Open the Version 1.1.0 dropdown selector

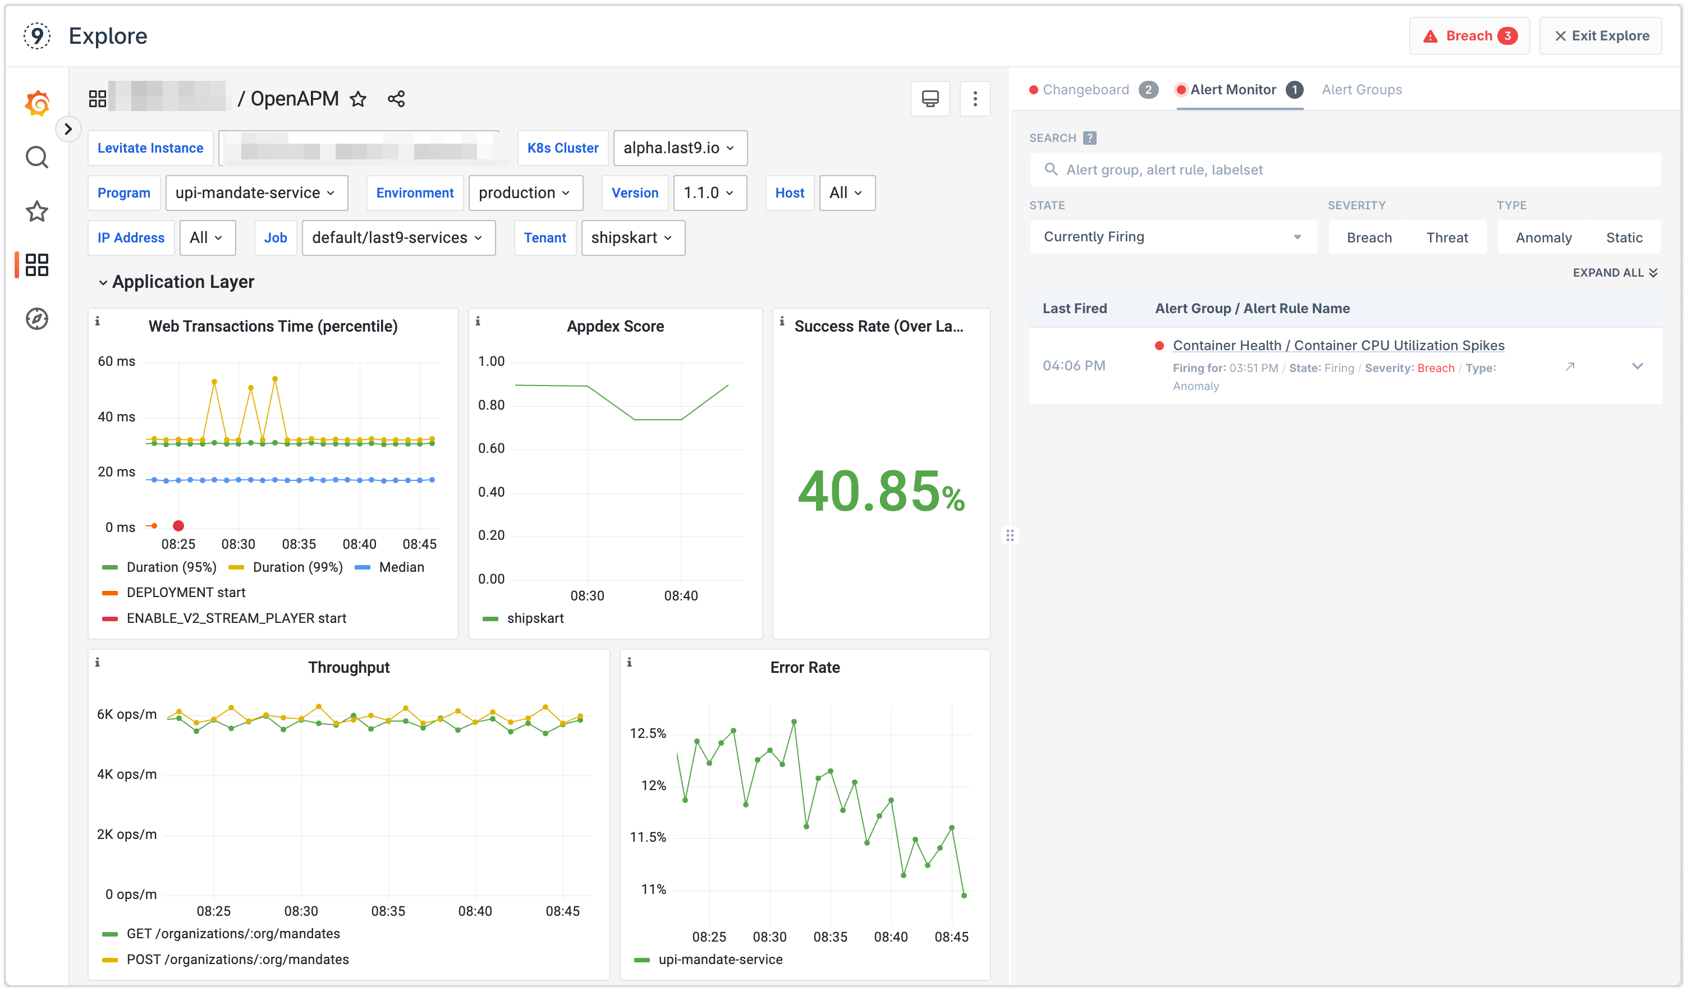click(708, 192)
